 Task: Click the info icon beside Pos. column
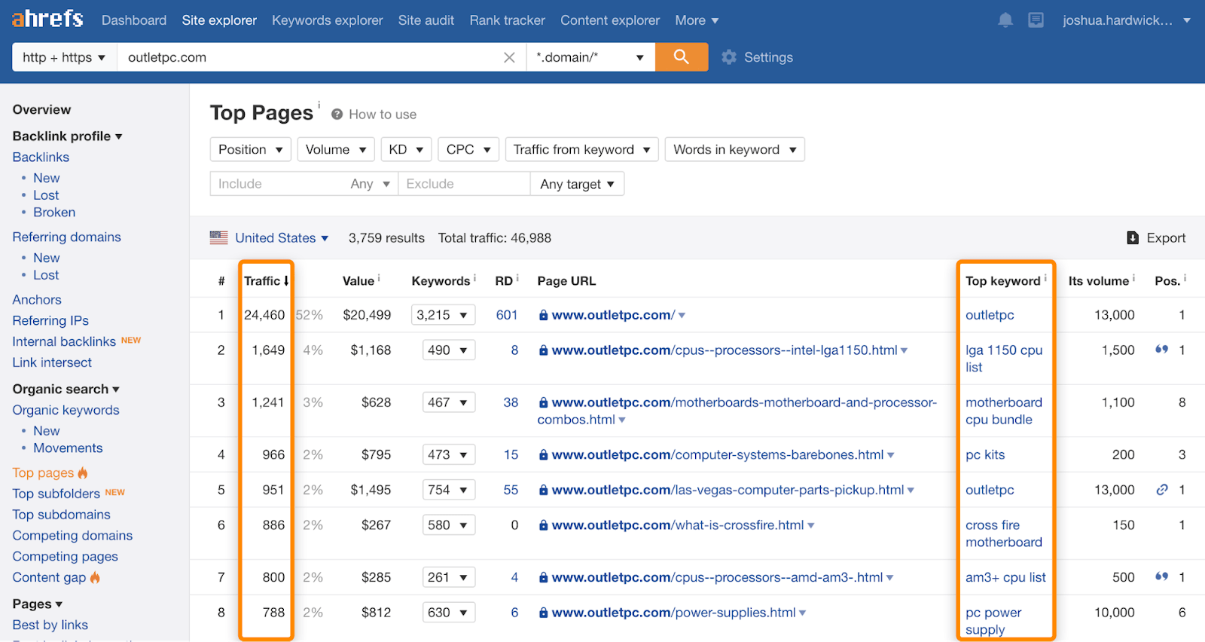[1185, 278]
